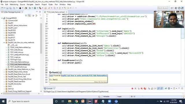Click the Run external tools icon
Image resolution: width=185 pixels, height=104 pixels.
pyautogui.click(x=40, y=8)
